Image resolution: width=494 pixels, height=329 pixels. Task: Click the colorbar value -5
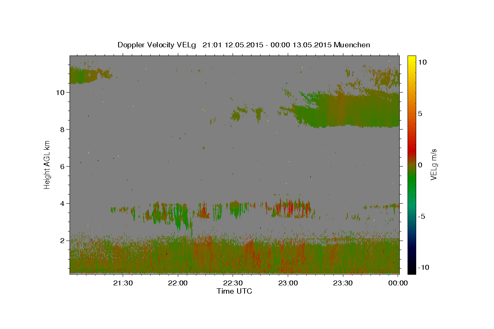(422, 216)
